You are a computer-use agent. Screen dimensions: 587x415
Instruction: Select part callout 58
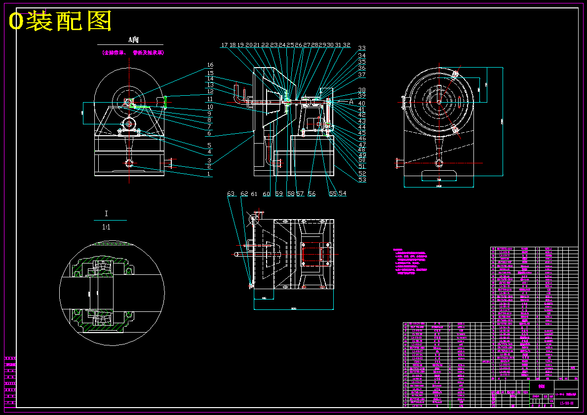click(291, 193)
